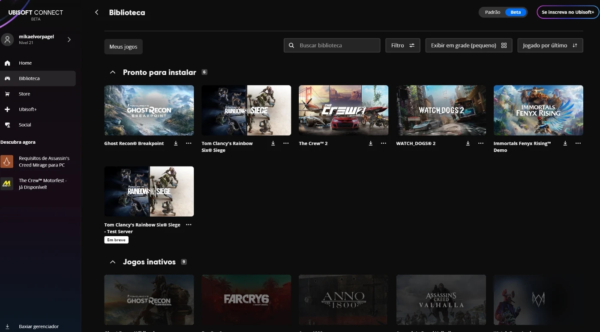The width and height of the screenshot is (600, 332).
Task: Select Biblioteca in the sidebar
Action: [38, 78]
